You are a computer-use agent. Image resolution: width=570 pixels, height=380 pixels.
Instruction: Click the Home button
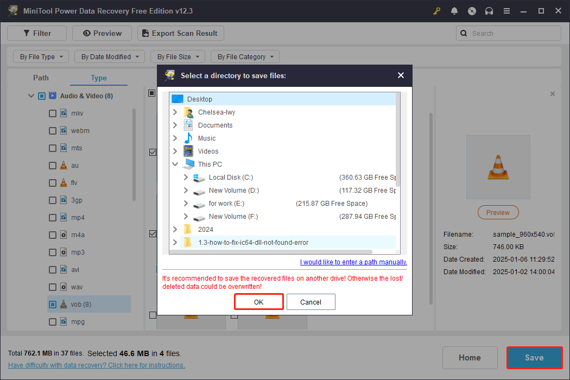point(470,357)
